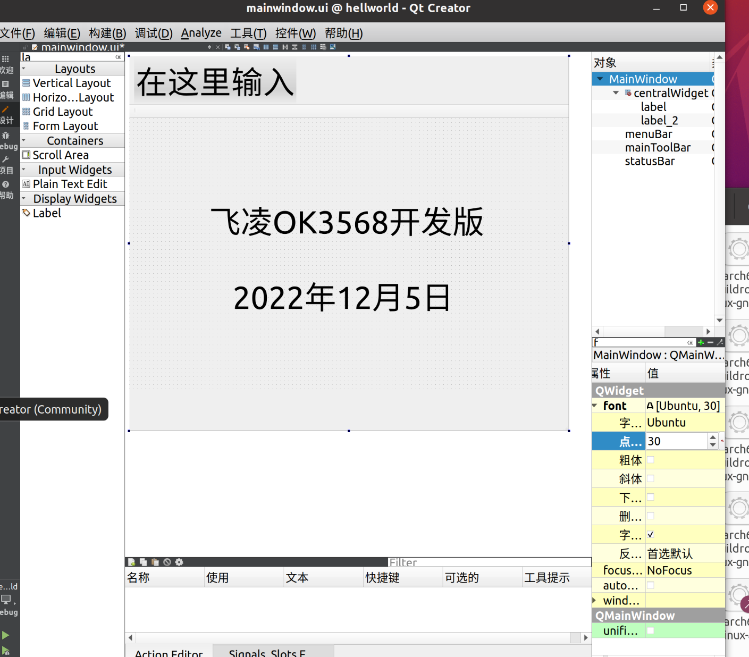This screenshot has height=657, width=749.
Task: Click Break Layout toolbar icon
Action: (323, 47)
